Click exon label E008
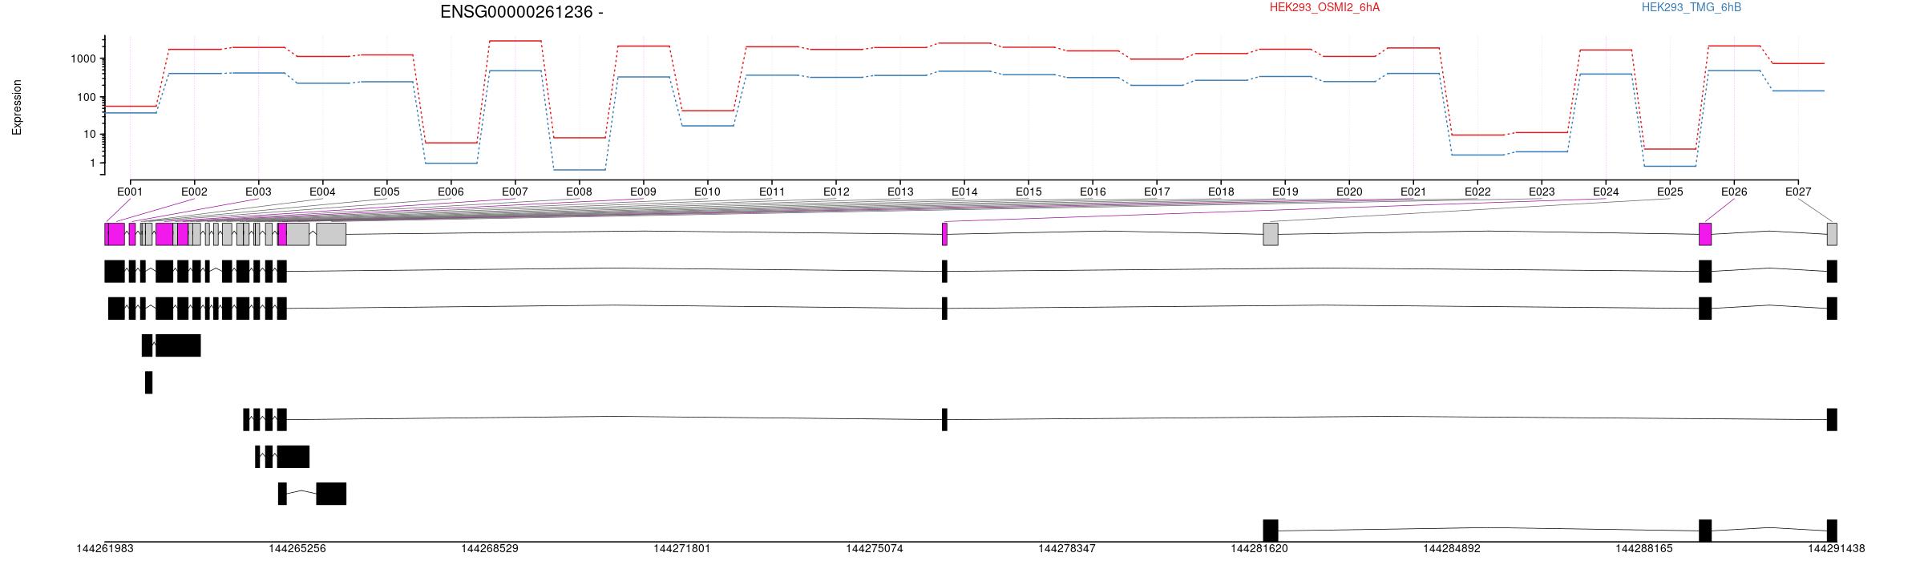This screenshot has height=561, width=1924. coord(579,192)
